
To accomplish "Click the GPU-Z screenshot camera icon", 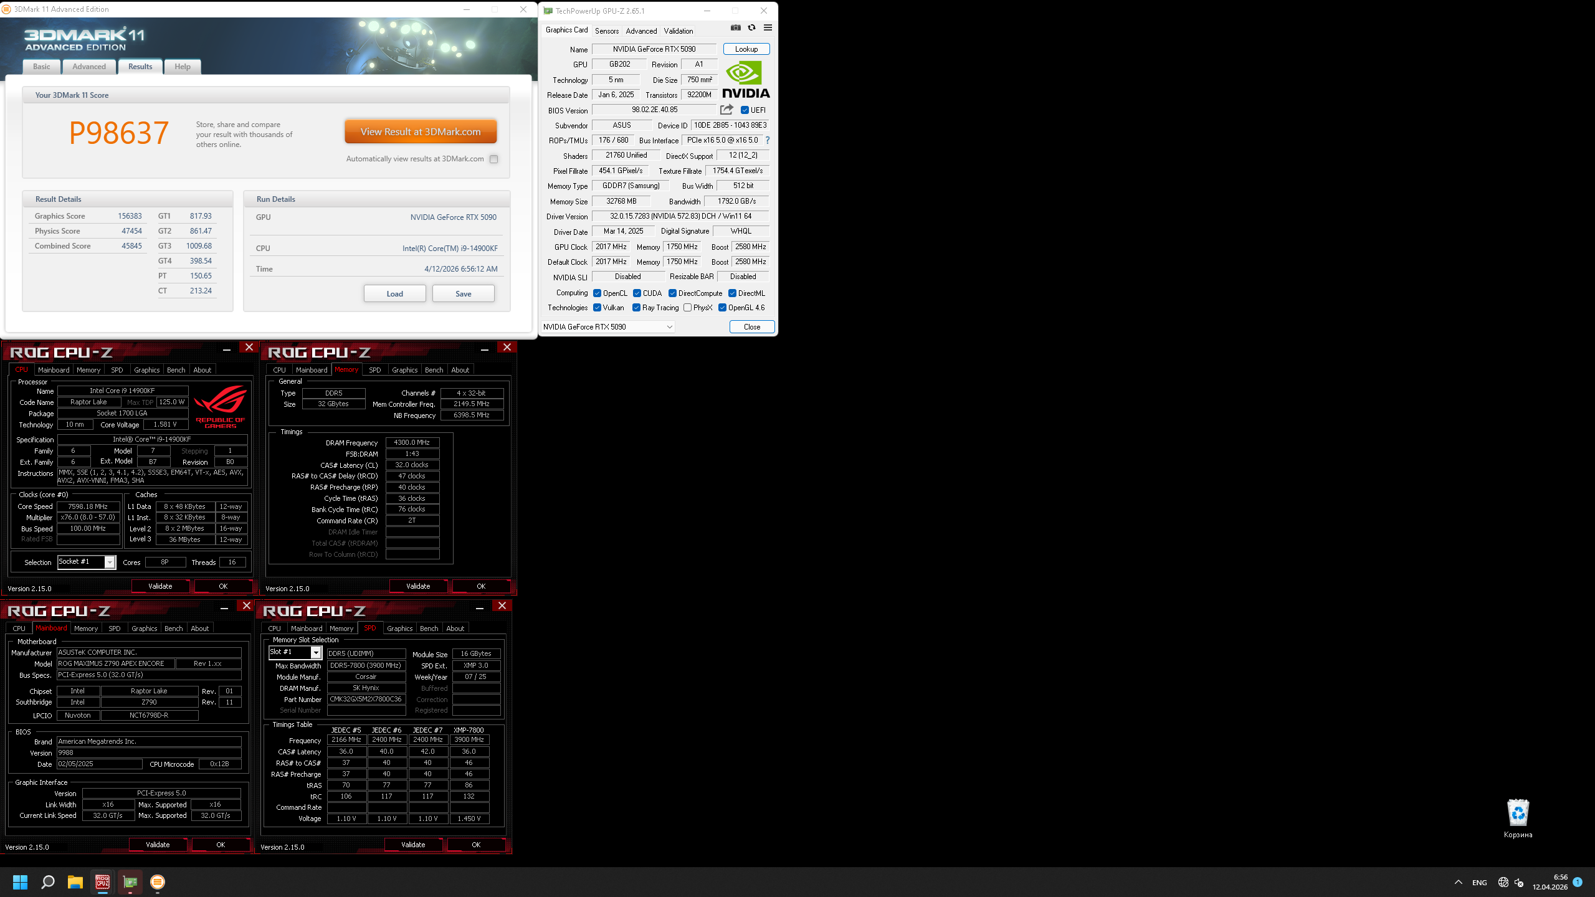I will pyautogui.click(x=735, y=28).
